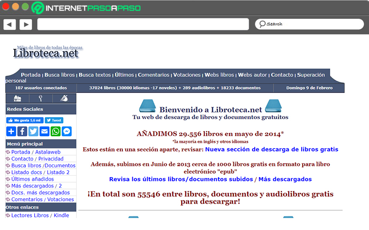
Task: Open Webs libros in top navigation
Action: (x=219, y=75)
